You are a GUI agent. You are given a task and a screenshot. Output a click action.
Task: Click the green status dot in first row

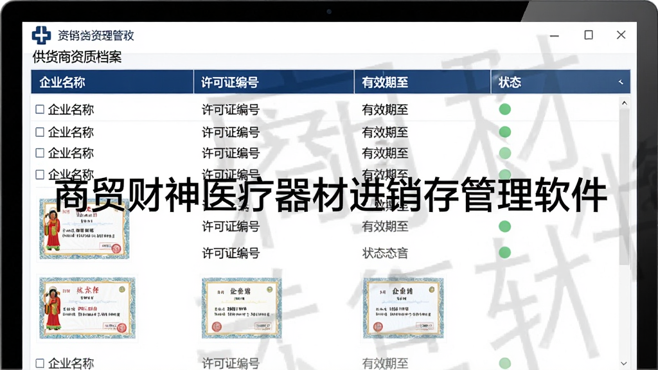505,109
